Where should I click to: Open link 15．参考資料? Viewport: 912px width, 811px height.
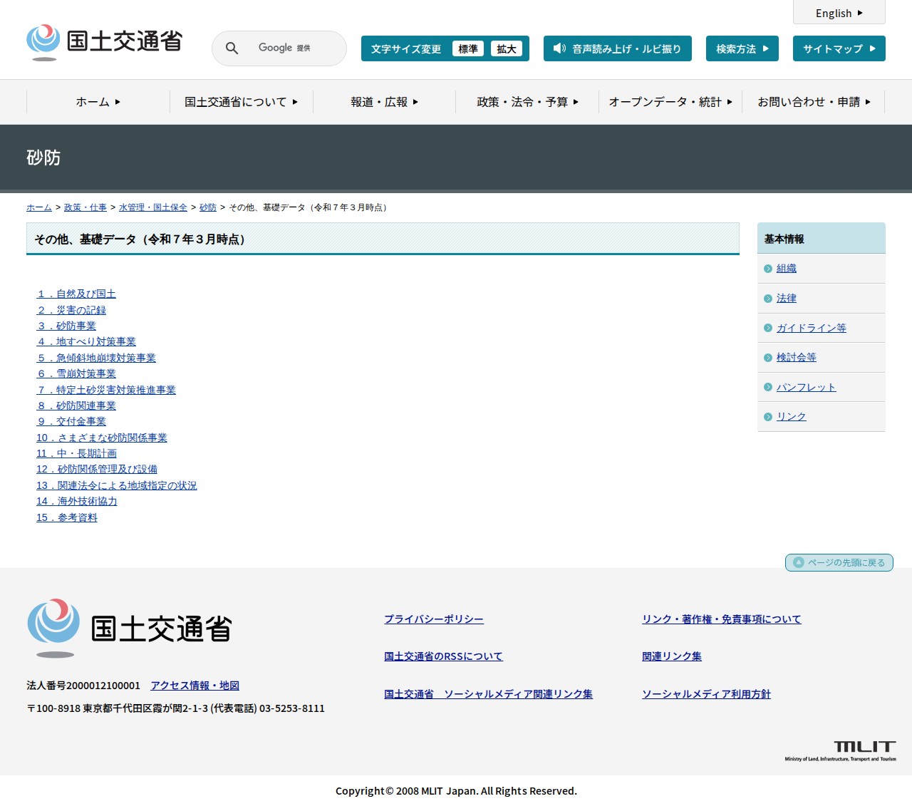coord(67,517)
